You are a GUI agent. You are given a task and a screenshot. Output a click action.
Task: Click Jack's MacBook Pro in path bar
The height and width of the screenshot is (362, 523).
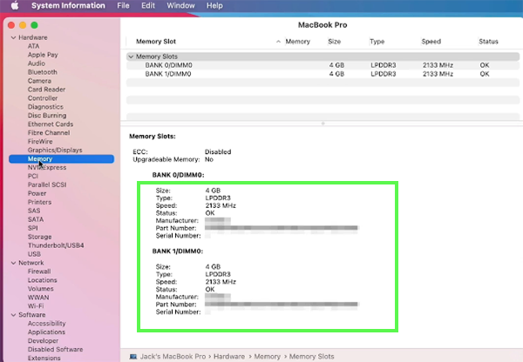pyautogui.click(x=173, y=357)
